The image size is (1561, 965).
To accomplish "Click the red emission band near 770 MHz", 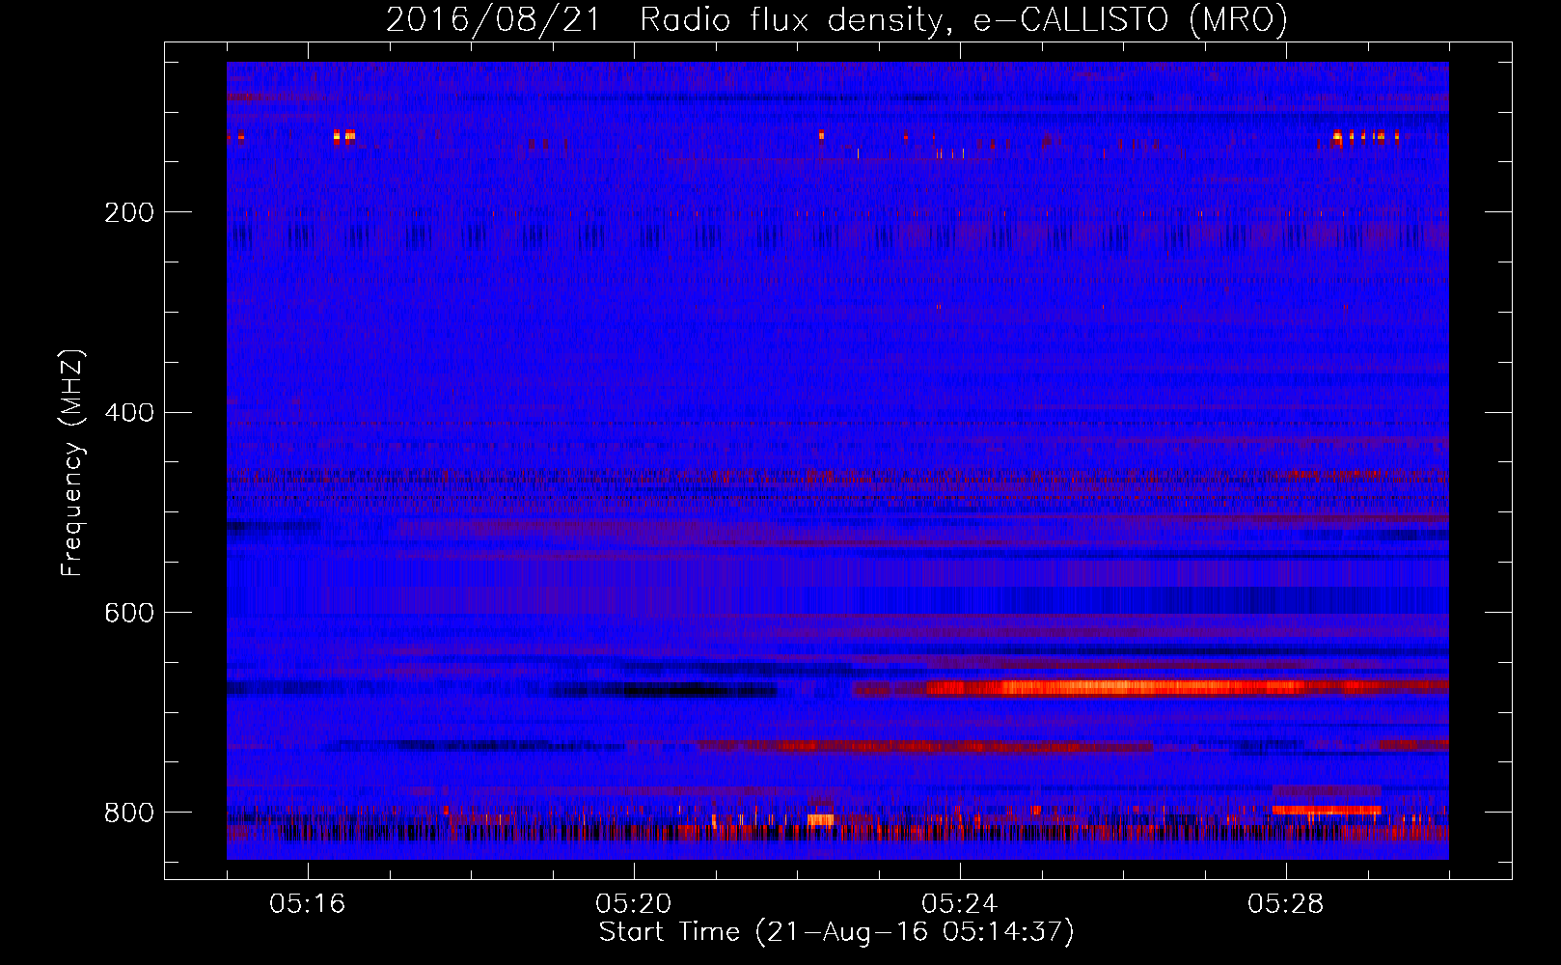I will coord(926,747).
